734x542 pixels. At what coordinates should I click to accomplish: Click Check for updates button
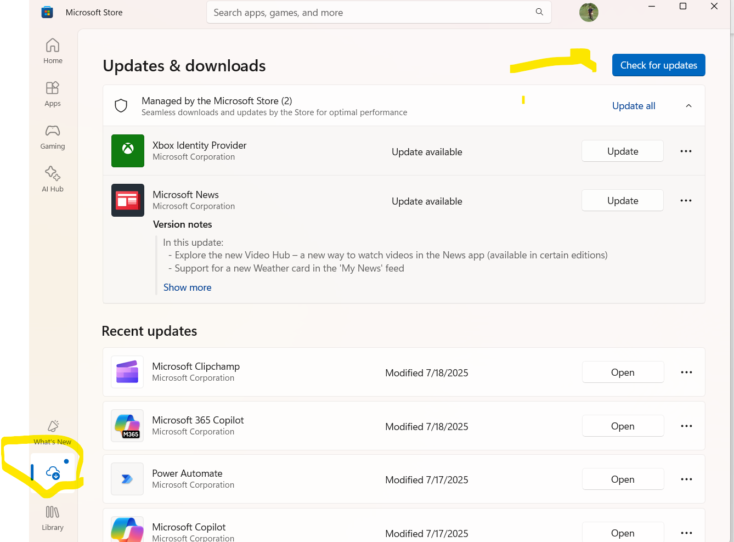[659, 65]
